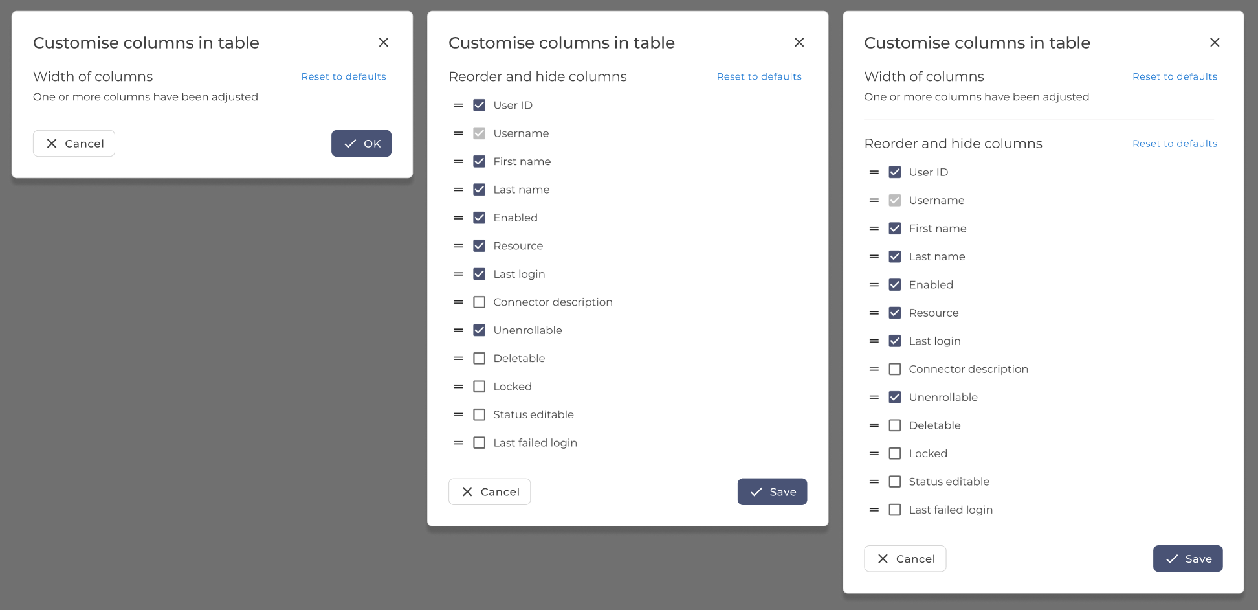The height and width of the screenshot is (610, 1258).
Task: Click Cancel in the dialog with OK button
Action: [74, 143]
